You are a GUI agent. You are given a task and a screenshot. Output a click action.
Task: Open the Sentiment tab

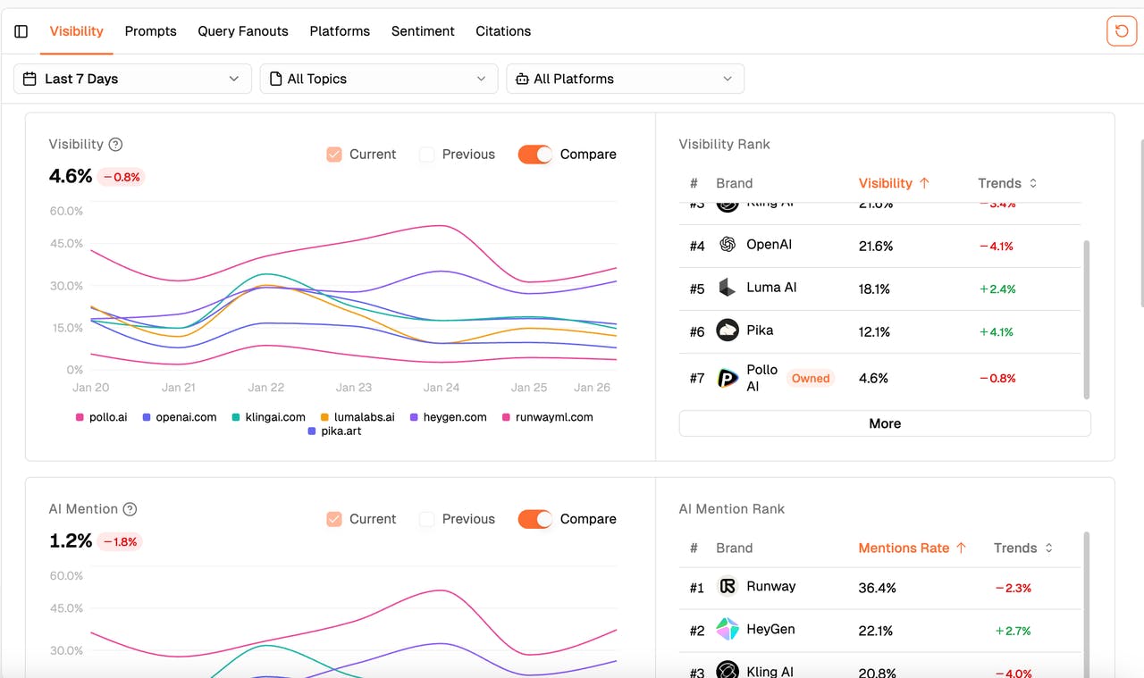point(423,31)
